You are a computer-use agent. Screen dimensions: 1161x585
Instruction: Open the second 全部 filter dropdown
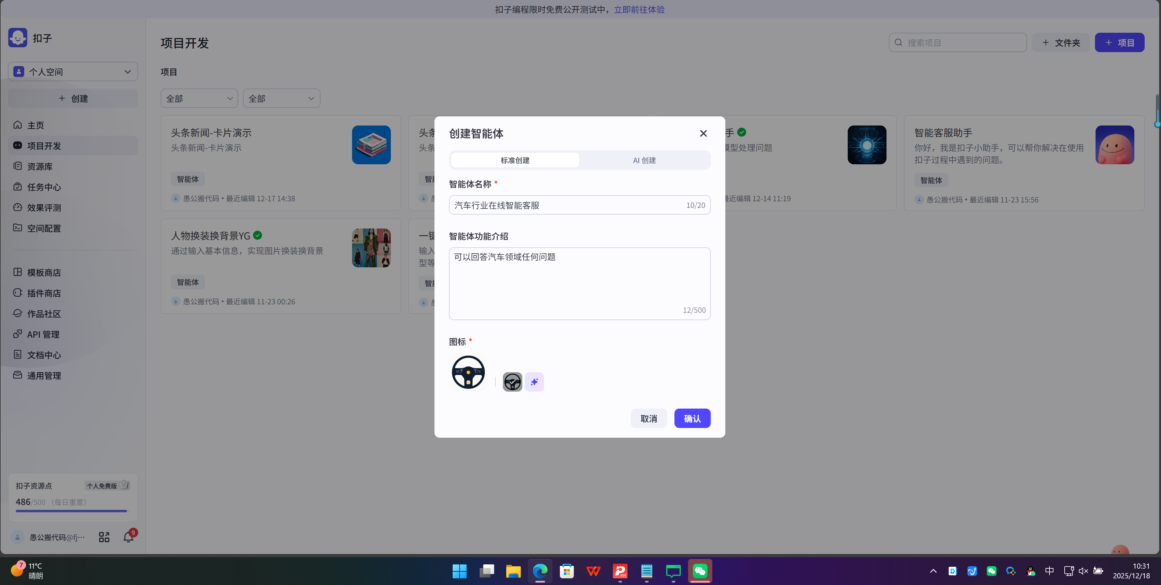point(281,98)
